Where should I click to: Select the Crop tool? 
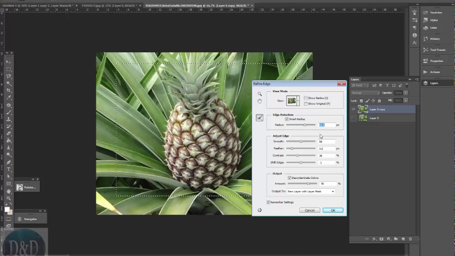point(9,91)
